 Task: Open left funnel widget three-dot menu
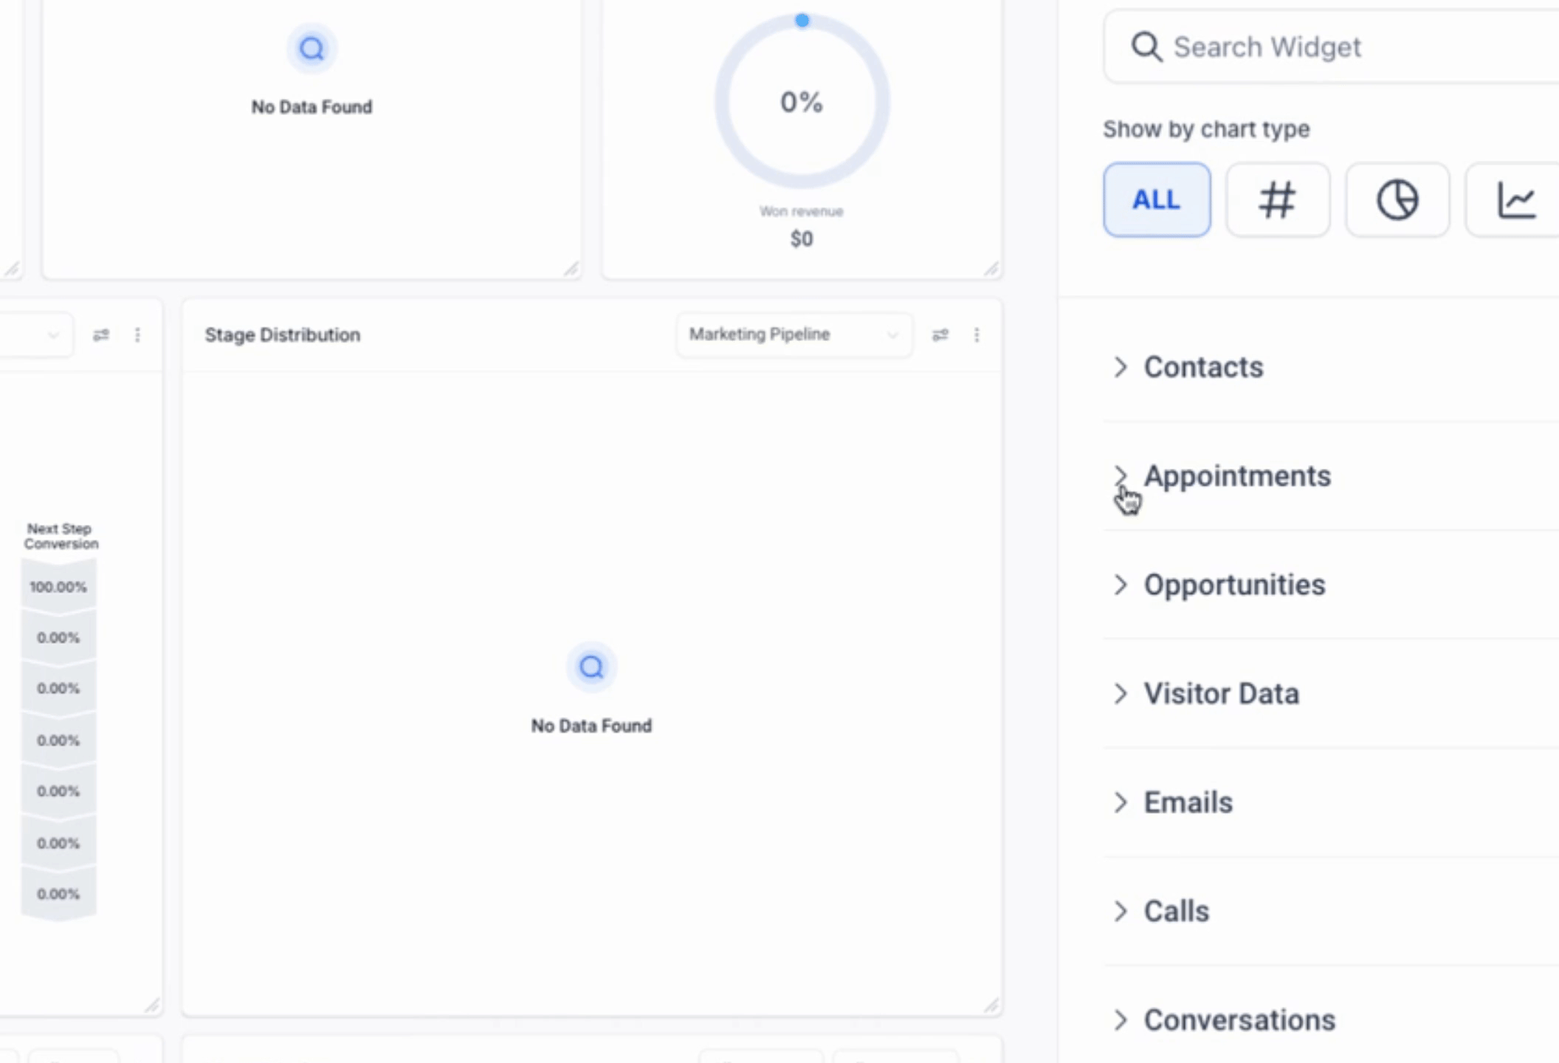pos(137,335)
